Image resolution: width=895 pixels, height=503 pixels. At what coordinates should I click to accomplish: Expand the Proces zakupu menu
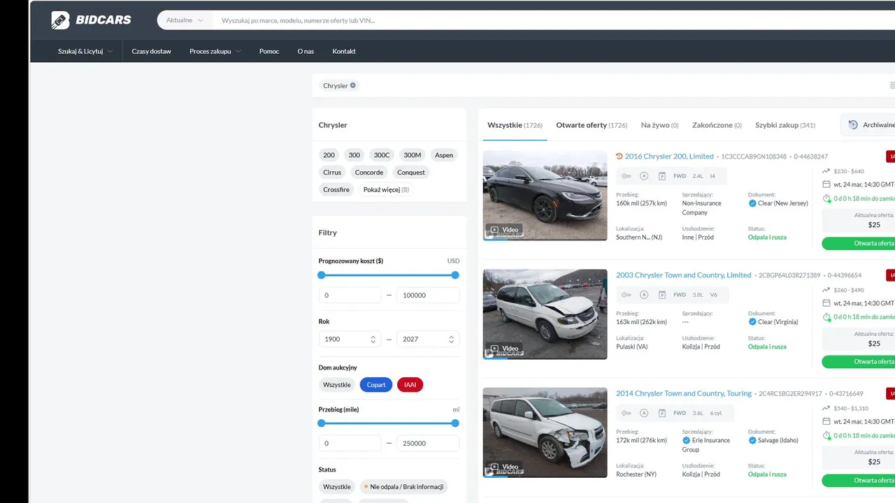click(x=215, y=51)
